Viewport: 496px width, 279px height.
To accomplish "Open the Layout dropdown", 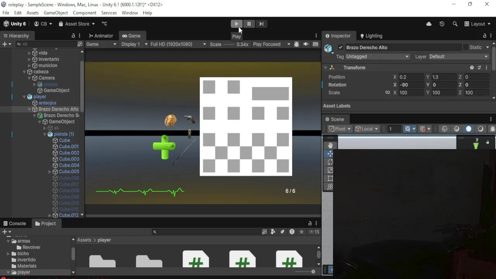I will tap(478, 24).
